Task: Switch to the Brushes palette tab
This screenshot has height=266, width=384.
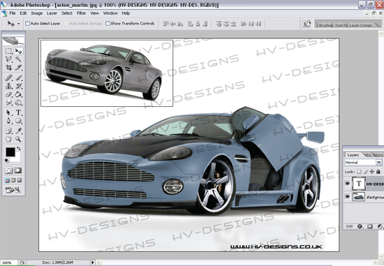Action: [x=325, y=25]
